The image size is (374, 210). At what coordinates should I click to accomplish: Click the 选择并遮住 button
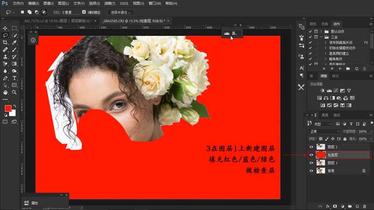point(121,12)
